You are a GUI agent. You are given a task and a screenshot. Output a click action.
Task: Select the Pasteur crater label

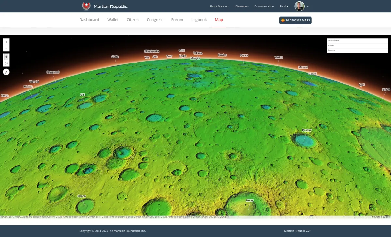[307, 130]
